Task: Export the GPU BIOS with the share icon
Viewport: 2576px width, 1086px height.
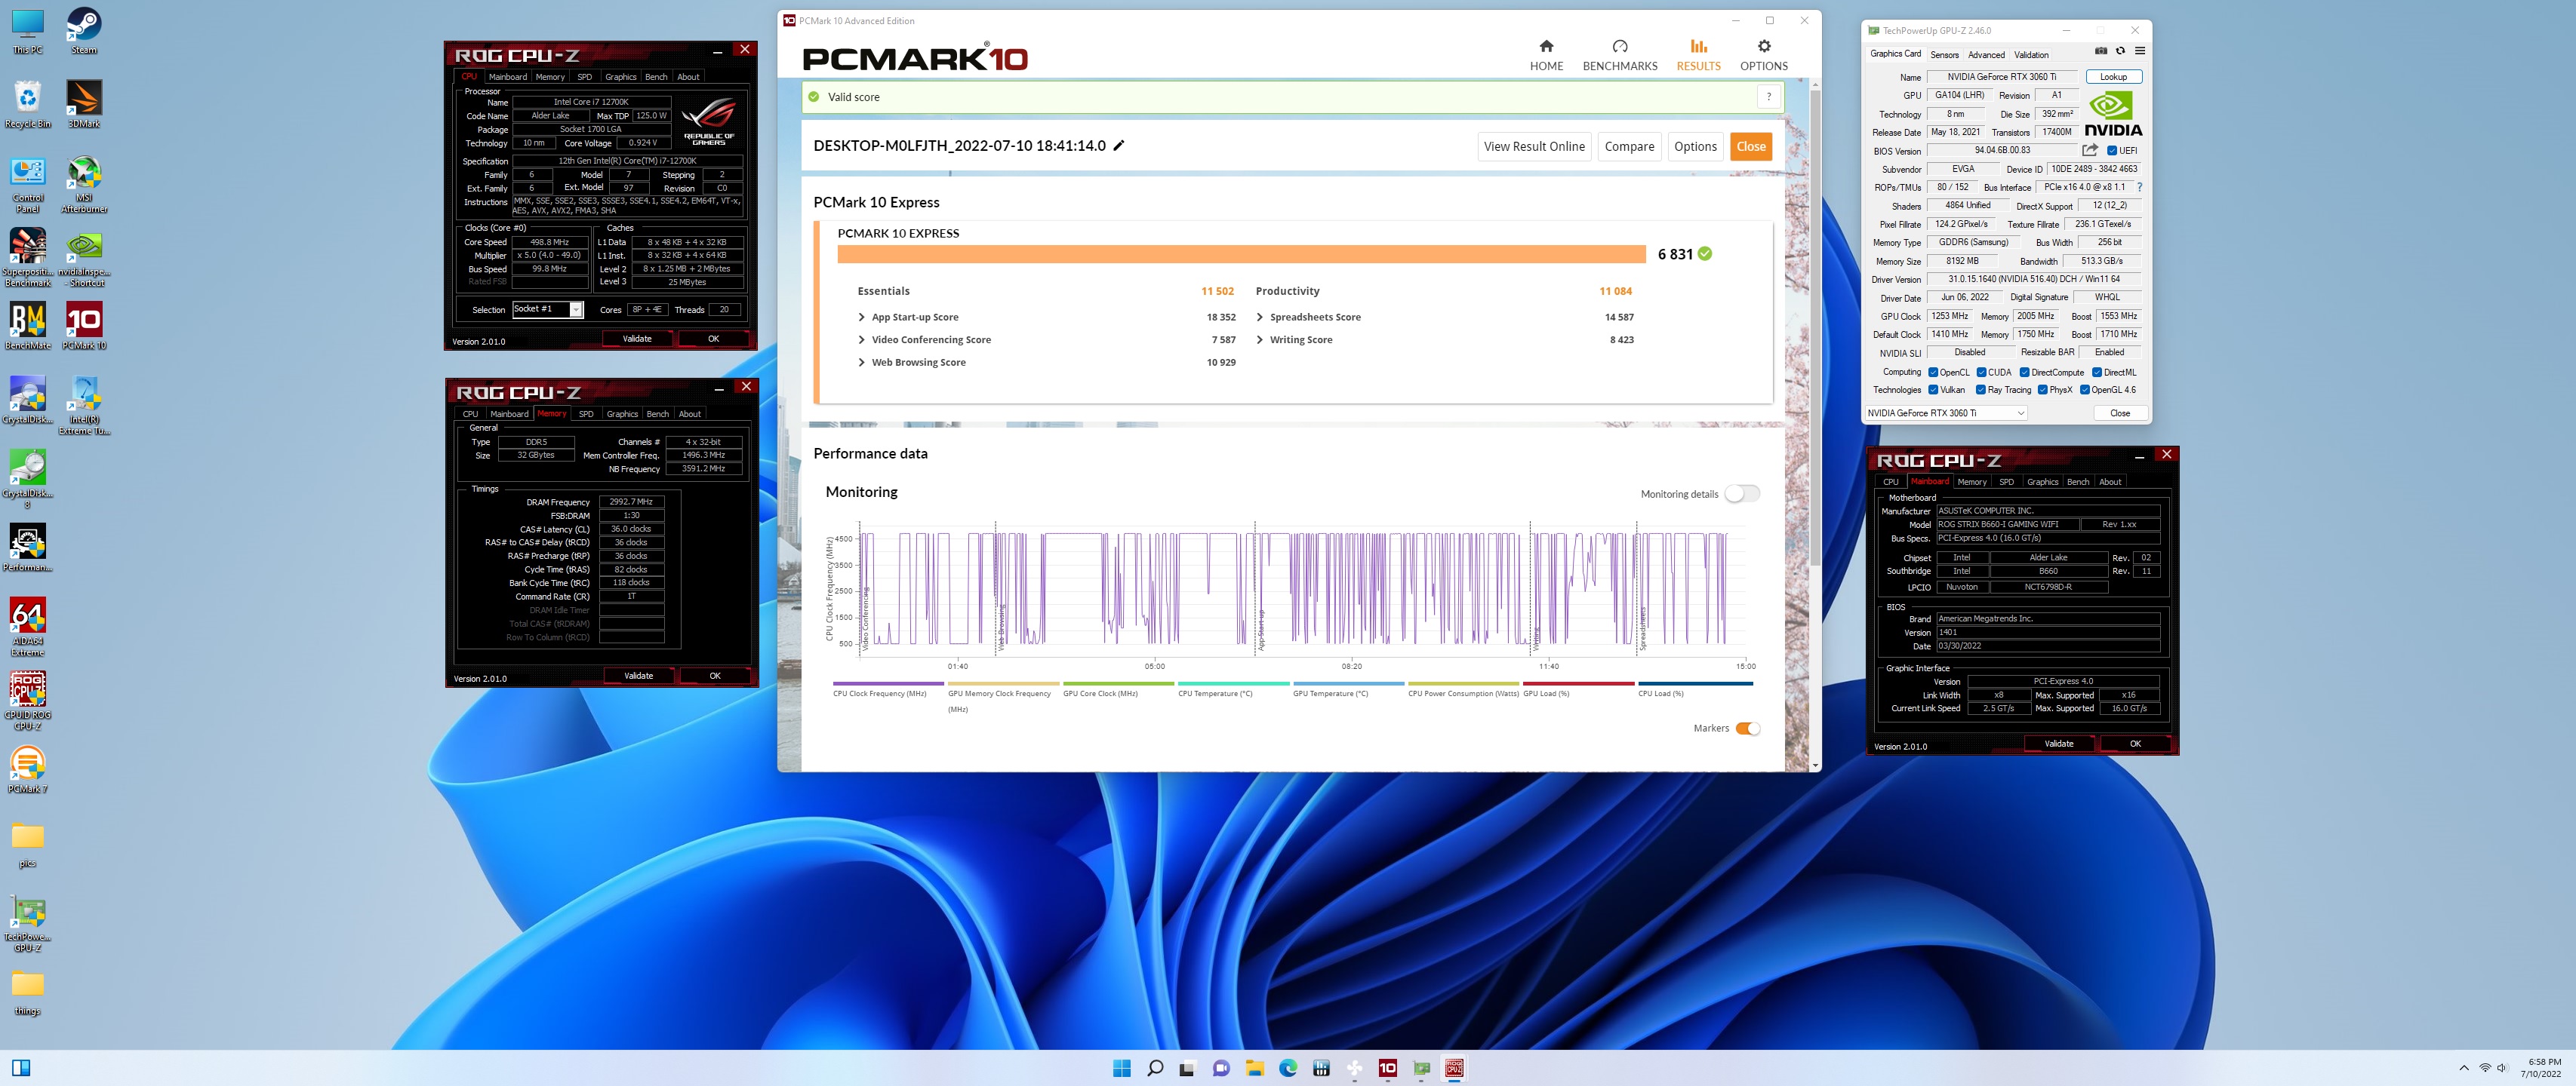Action: (x=2089, y=150)
